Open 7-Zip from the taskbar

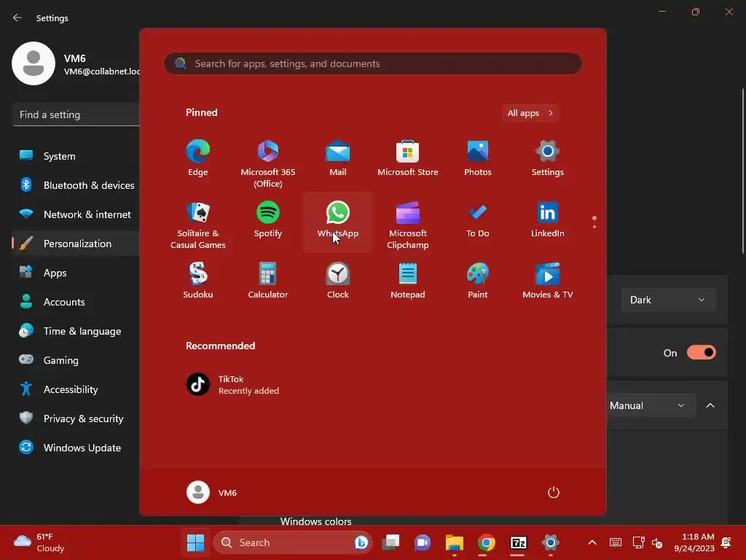coord(518,542)
